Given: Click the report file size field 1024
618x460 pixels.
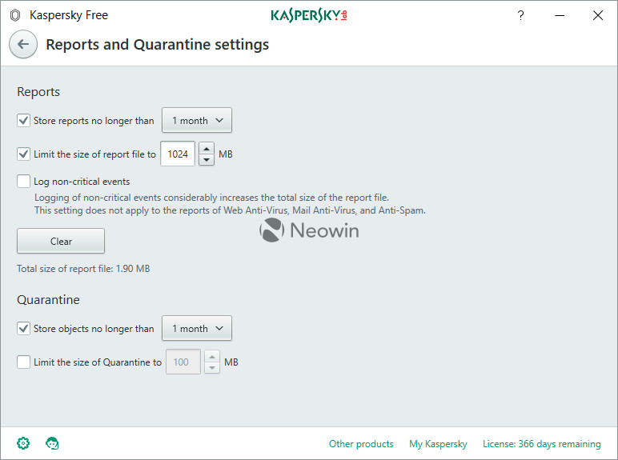Looking at the screenshot, I should [x=178, y=154].
